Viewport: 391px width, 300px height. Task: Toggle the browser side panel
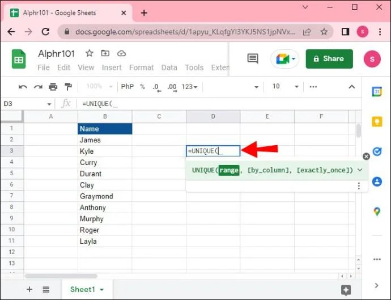point(345,32)
